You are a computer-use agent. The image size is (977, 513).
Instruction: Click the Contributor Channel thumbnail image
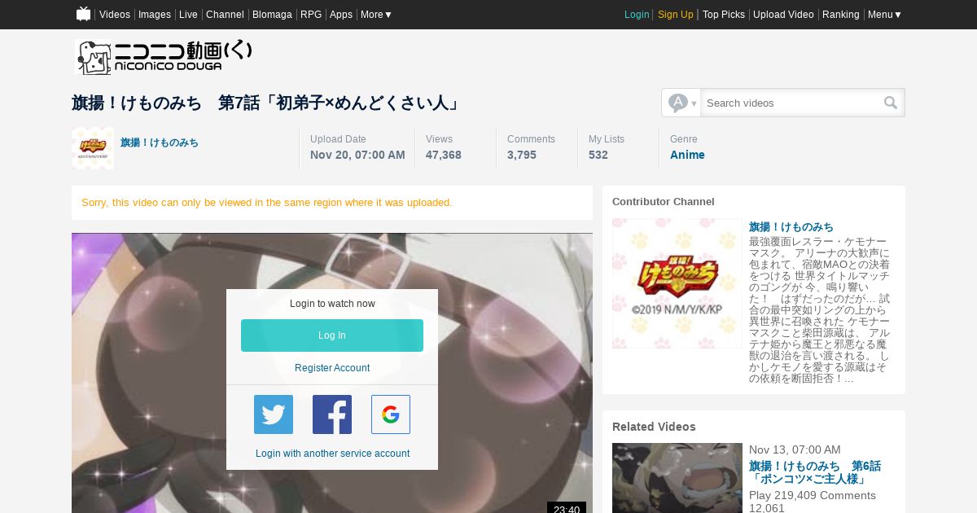677,283
